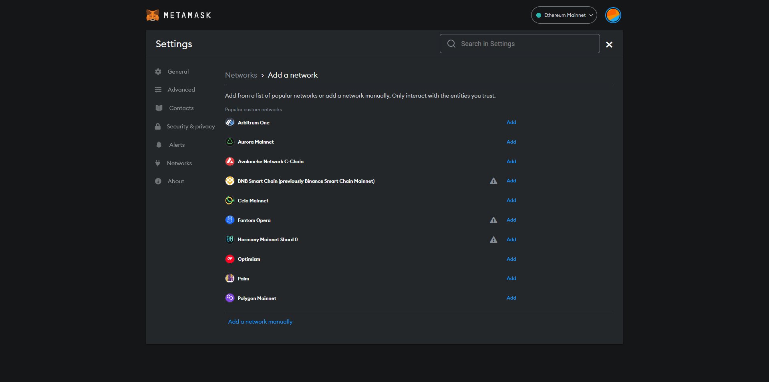The width and height of the screenshot is (769, 382).
Task: Click the Harmony Mainnet warning triangle
Action: tap(493, 240)
